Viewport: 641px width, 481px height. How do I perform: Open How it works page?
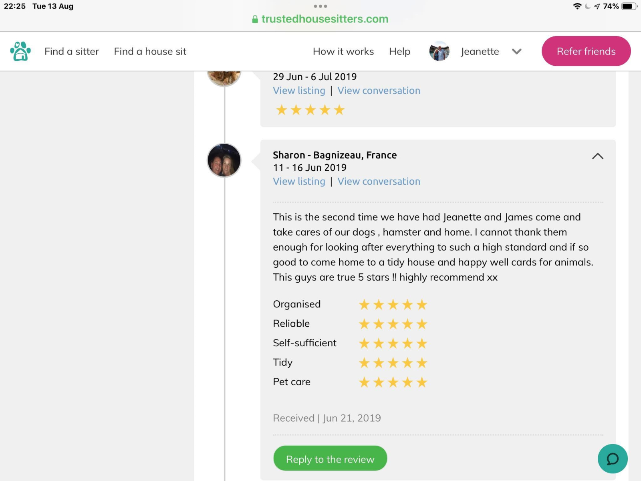[343, 51]
